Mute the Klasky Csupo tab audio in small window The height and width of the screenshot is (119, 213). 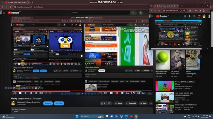click(x=175, y=6)
